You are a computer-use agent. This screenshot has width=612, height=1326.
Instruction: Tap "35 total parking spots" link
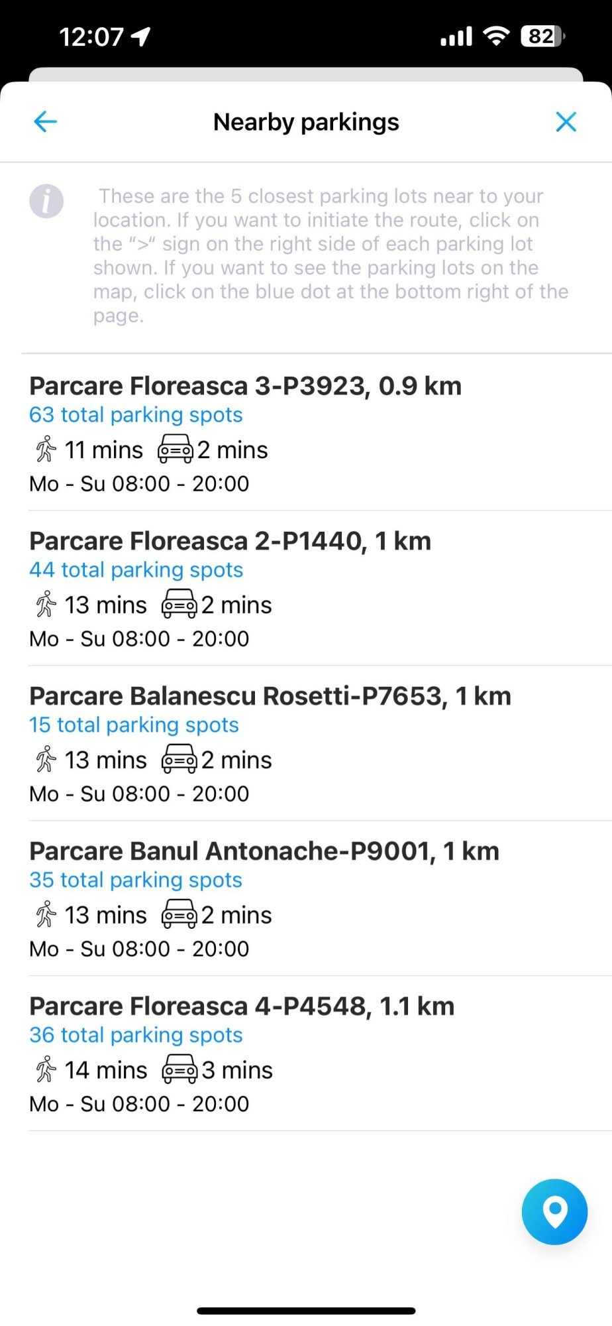tap(136, 880)
